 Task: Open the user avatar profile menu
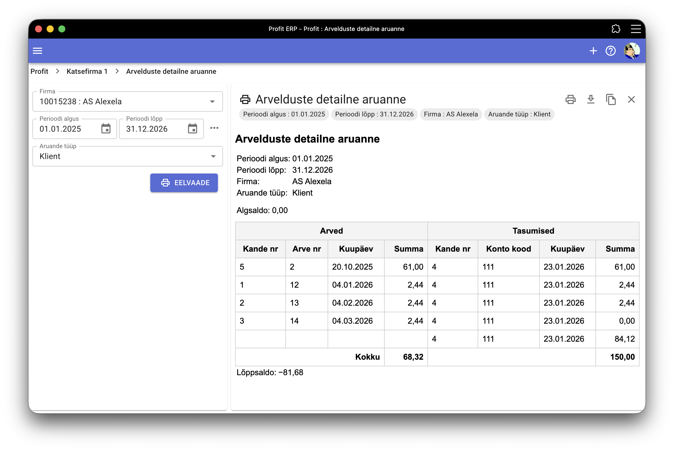point(631,51)
